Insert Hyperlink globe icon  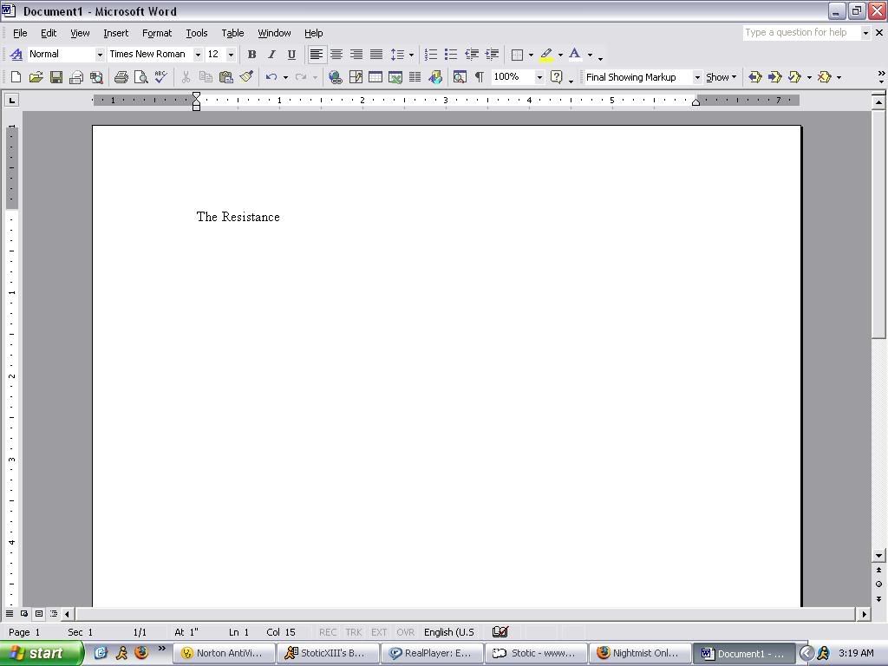tap(336, 77)
